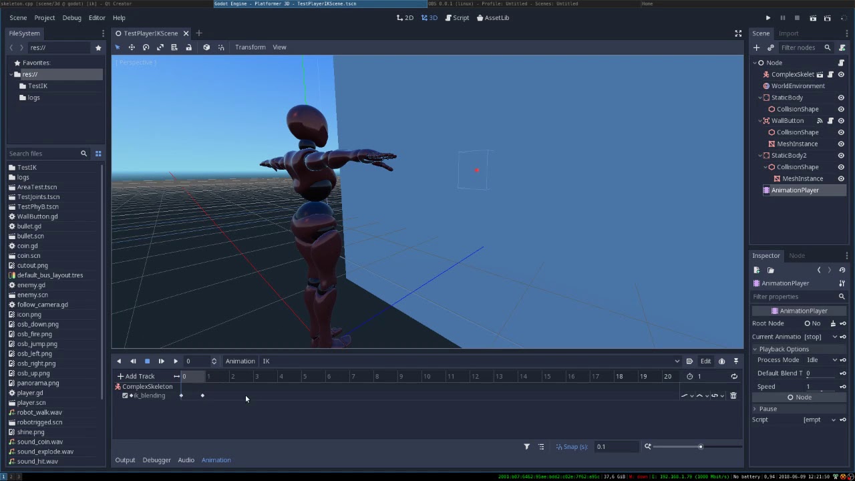The image size is (855, 481).
Task: Open the Script property dropdown
Action: point(820,420)
